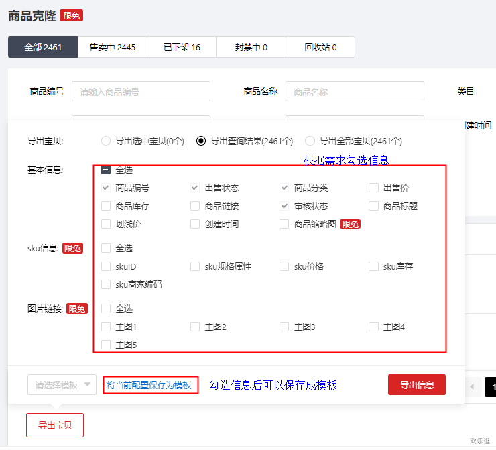
Task: Tick the 主图5 checkbox
Action: (x=106, y=345)
